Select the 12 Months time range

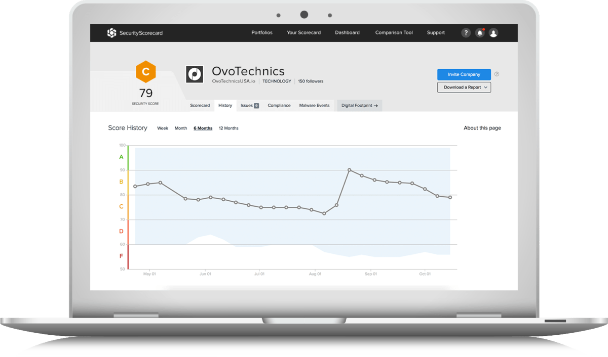tap(229, 128)
